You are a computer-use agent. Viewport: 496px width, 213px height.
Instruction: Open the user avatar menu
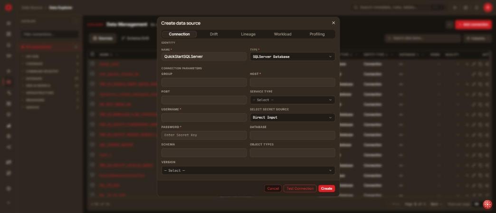click(x=487, y=8)
